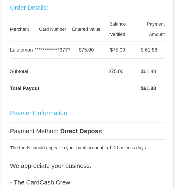
Task: Click the Card Number column header
Action: [52, 29]
